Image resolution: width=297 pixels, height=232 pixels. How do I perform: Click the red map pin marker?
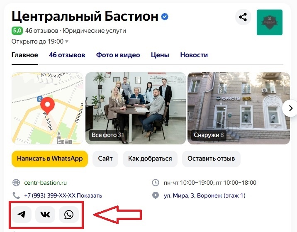(47, 106)
